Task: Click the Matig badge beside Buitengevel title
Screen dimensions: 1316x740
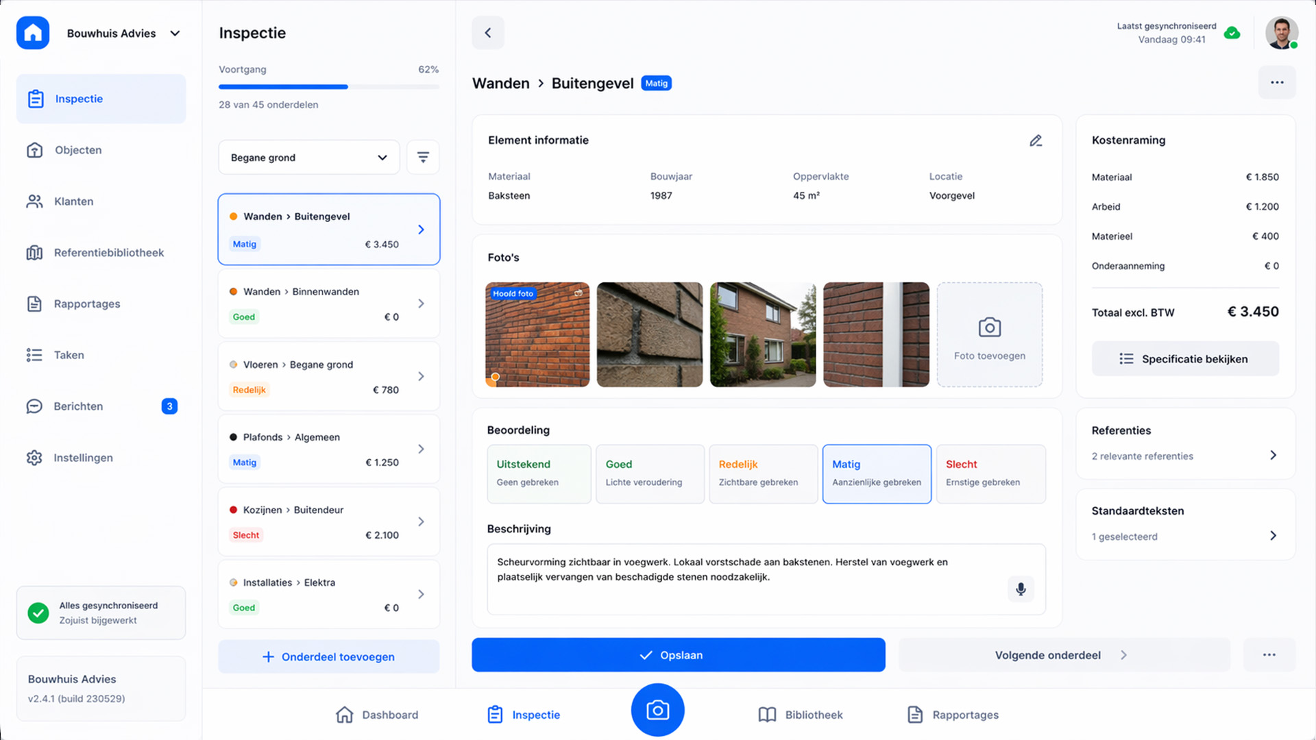Action: [x=656, y=83]
